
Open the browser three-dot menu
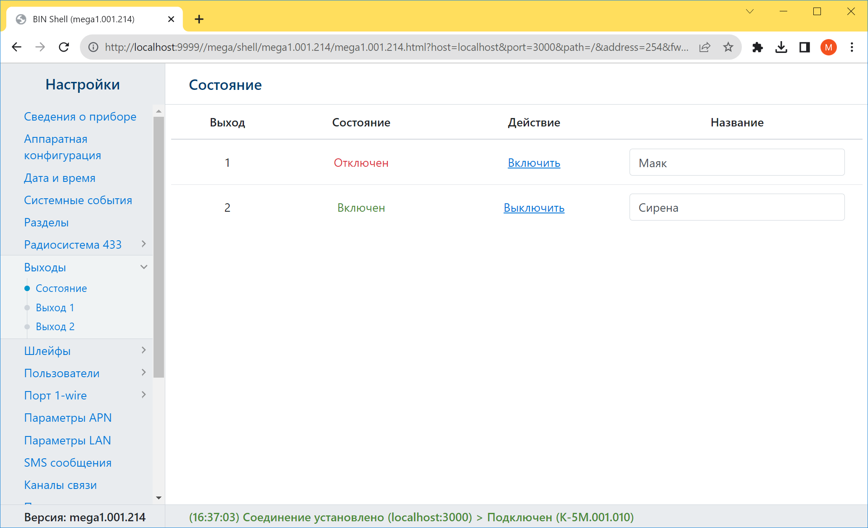pyautogui.click(x=852, y=47)
